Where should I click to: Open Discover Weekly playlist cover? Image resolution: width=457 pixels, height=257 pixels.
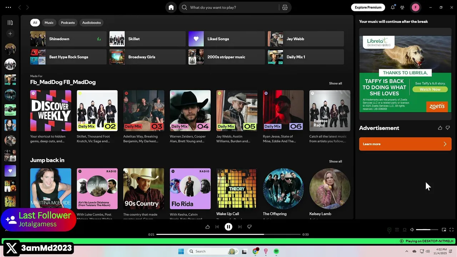point(51,111)
